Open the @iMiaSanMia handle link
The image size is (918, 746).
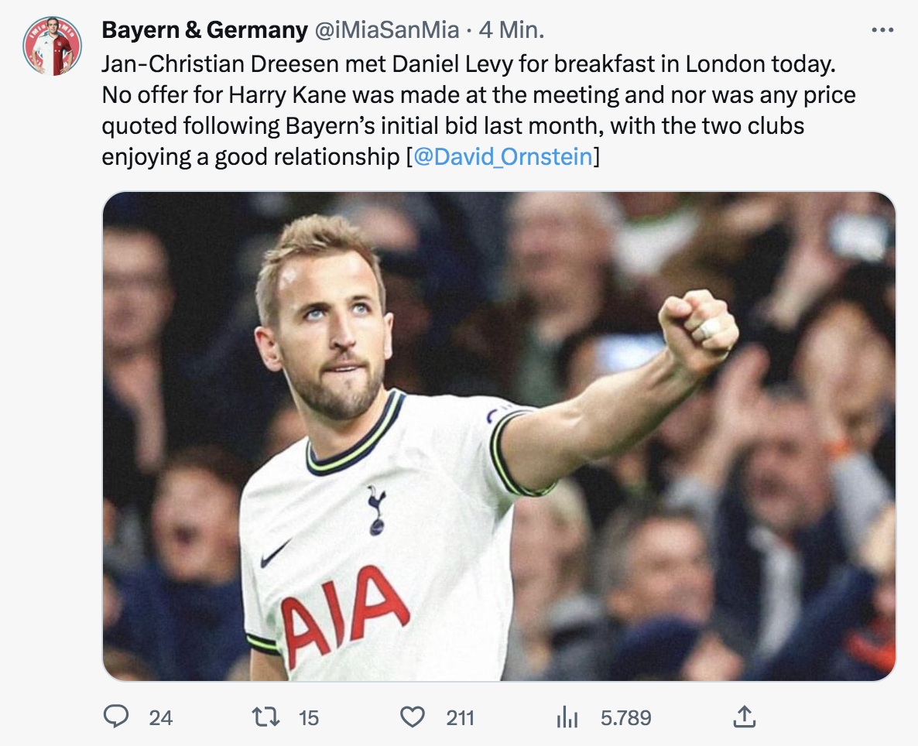click(386, 30)
